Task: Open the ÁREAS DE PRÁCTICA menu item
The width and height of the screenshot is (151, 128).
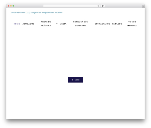Action: click(x=46, y=24)
